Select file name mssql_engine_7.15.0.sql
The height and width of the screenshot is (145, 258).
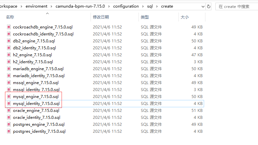(x=36, y=83)
